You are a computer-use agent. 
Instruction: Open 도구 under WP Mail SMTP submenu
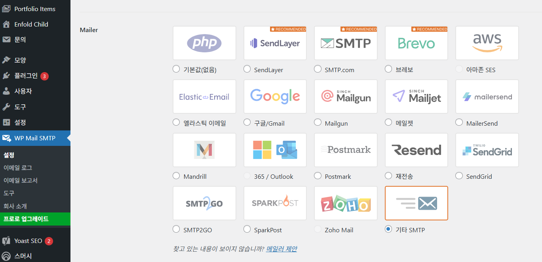[9, 193]
